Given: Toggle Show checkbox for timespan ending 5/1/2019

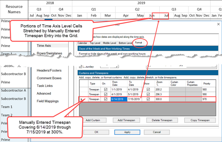Looking at the screenshot, I should point(148,94).
